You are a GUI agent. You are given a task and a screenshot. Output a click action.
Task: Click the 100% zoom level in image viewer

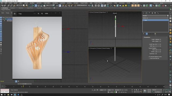(x=46, y=14)
